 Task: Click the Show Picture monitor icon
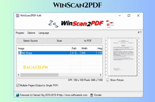tap(107, 80)
